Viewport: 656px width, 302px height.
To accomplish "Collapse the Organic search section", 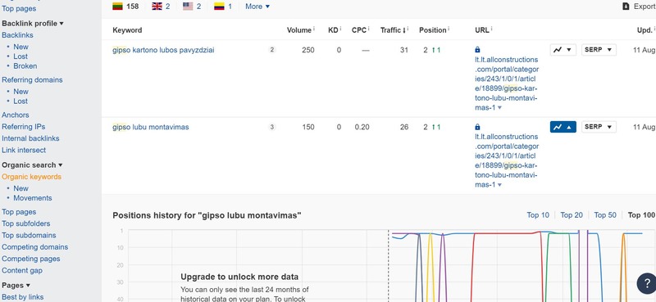I will (32, 165).
